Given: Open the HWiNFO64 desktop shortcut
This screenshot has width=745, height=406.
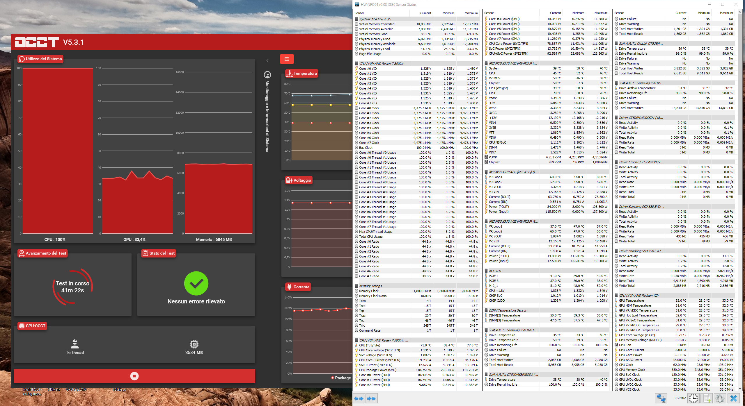Looking at the screenshot, I should 32,391.
